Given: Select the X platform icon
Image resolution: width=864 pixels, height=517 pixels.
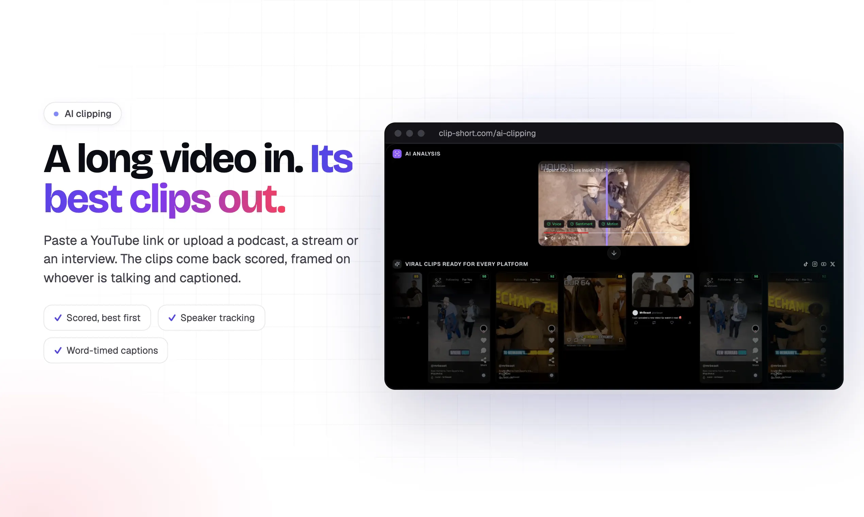Looking at the screenshot, I should coord(833,264).
